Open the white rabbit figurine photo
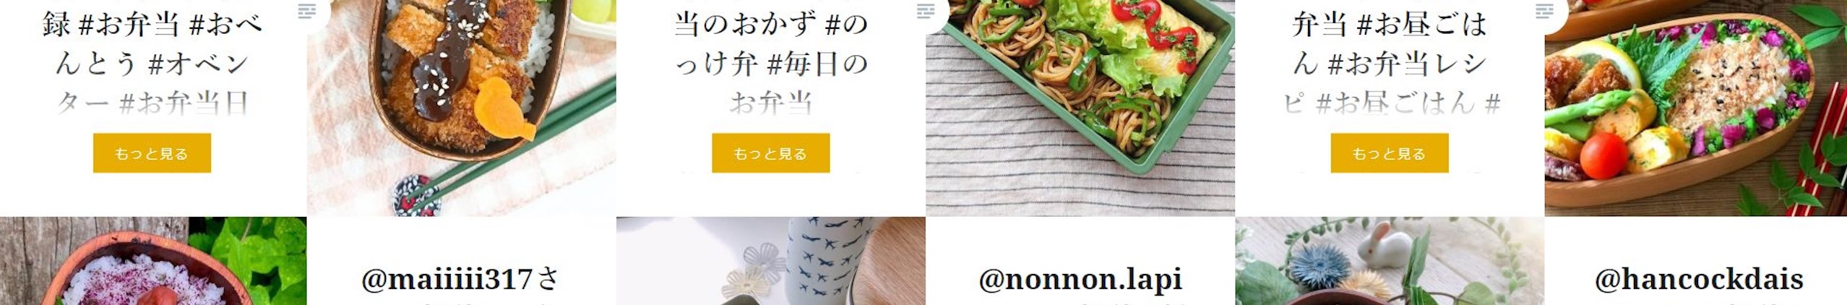This screenshot has height=305, width=1847. tap(1389, 261)
